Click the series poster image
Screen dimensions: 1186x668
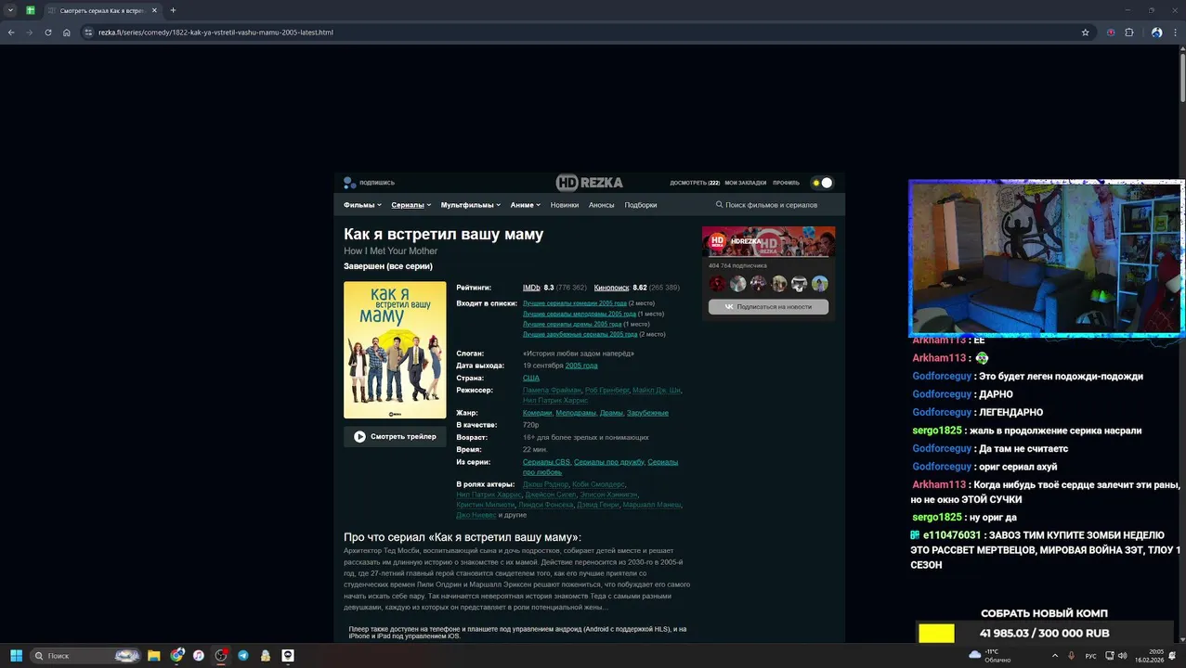[x=395, y=350]
